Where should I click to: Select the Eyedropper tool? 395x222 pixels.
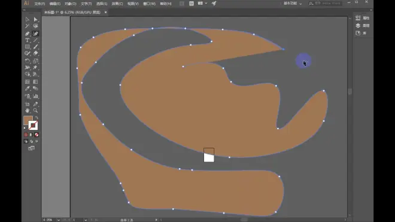tap(27, 89)
